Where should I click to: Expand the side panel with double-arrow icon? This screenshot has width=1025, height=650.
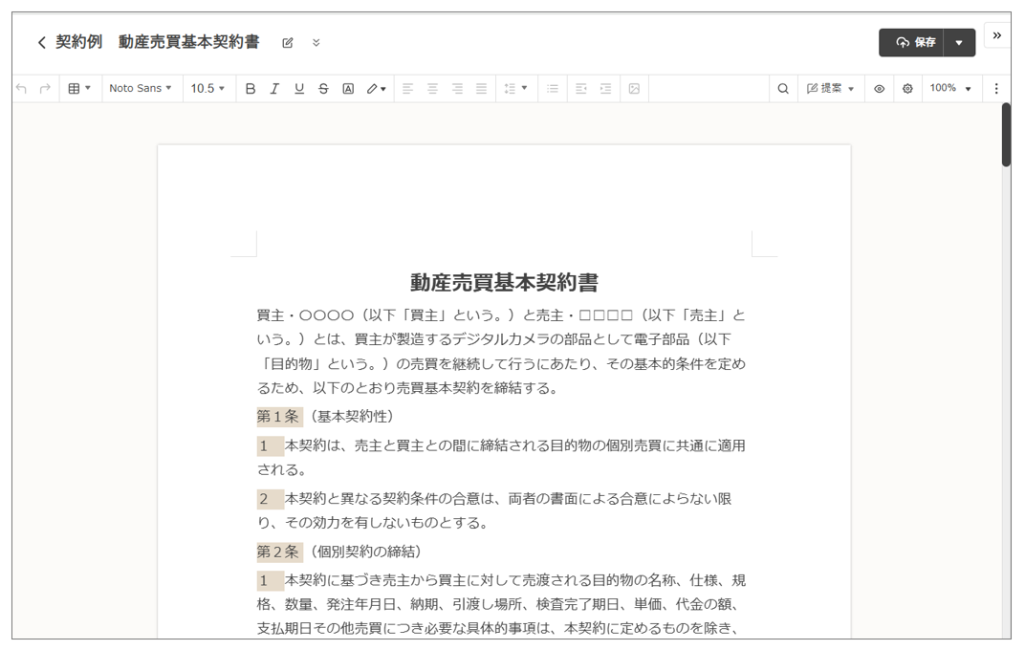click(x=996, y=36)
